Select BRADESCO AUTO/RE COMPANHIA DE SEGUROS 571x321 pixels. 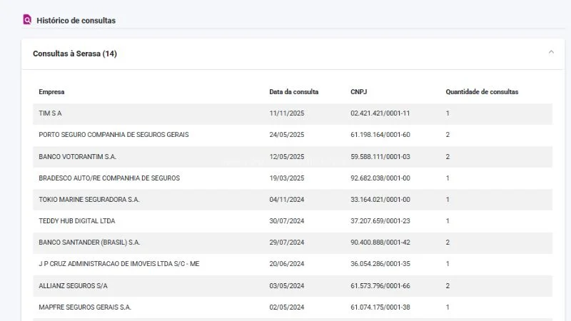[x=109, y=178]
